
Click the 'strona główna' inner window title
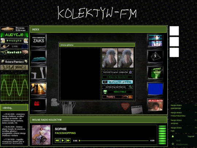coord(97,45)
